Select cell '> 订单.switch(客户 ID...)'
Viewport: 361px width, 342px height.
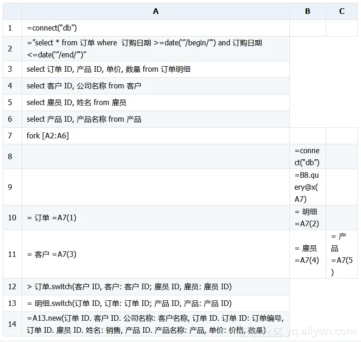156,286
